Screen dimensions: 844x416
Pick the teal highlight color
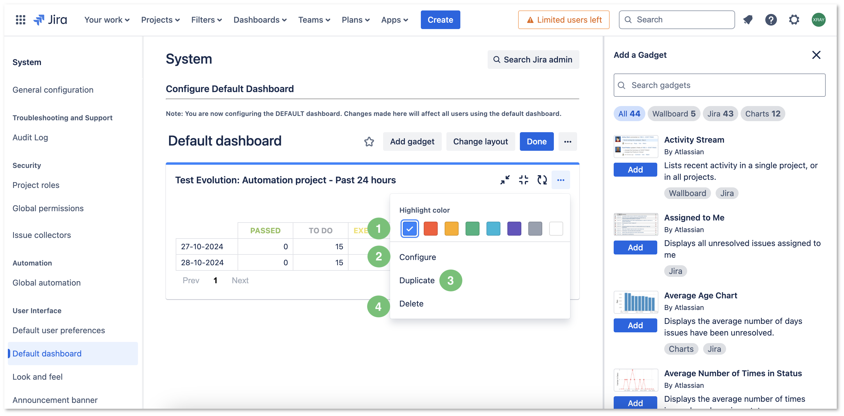(x=493, y=229)
